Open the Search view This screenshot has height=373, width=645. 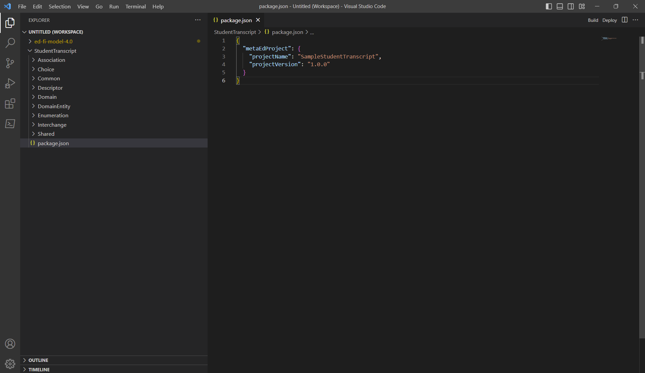click(10, 43)
